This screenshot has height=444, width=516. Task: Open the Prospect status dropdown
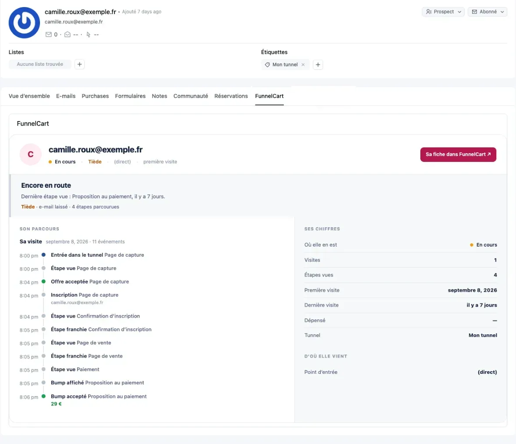443,12
